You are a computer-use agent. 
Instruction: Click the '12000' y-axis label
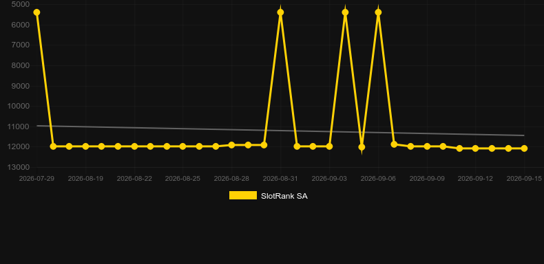19,147
